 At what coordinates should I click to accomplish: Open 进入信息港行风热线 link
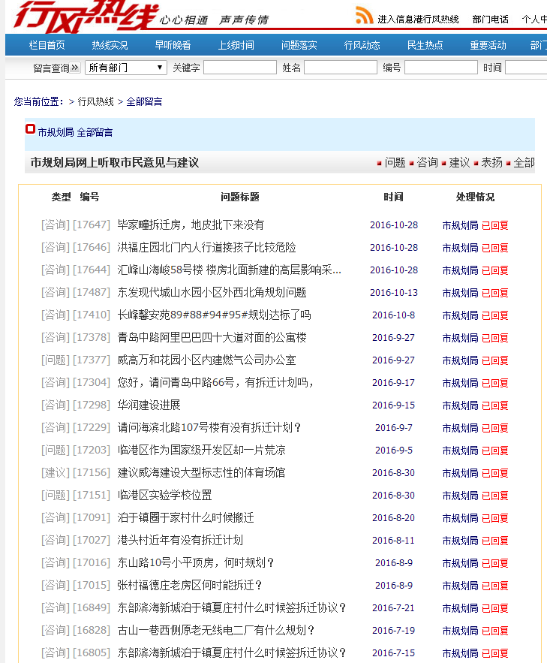(x=418, y=19)
